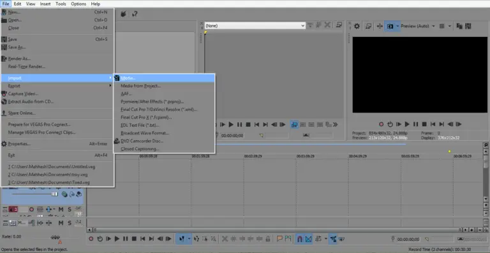Choose Media from Project... in submenu

point(140,86)
